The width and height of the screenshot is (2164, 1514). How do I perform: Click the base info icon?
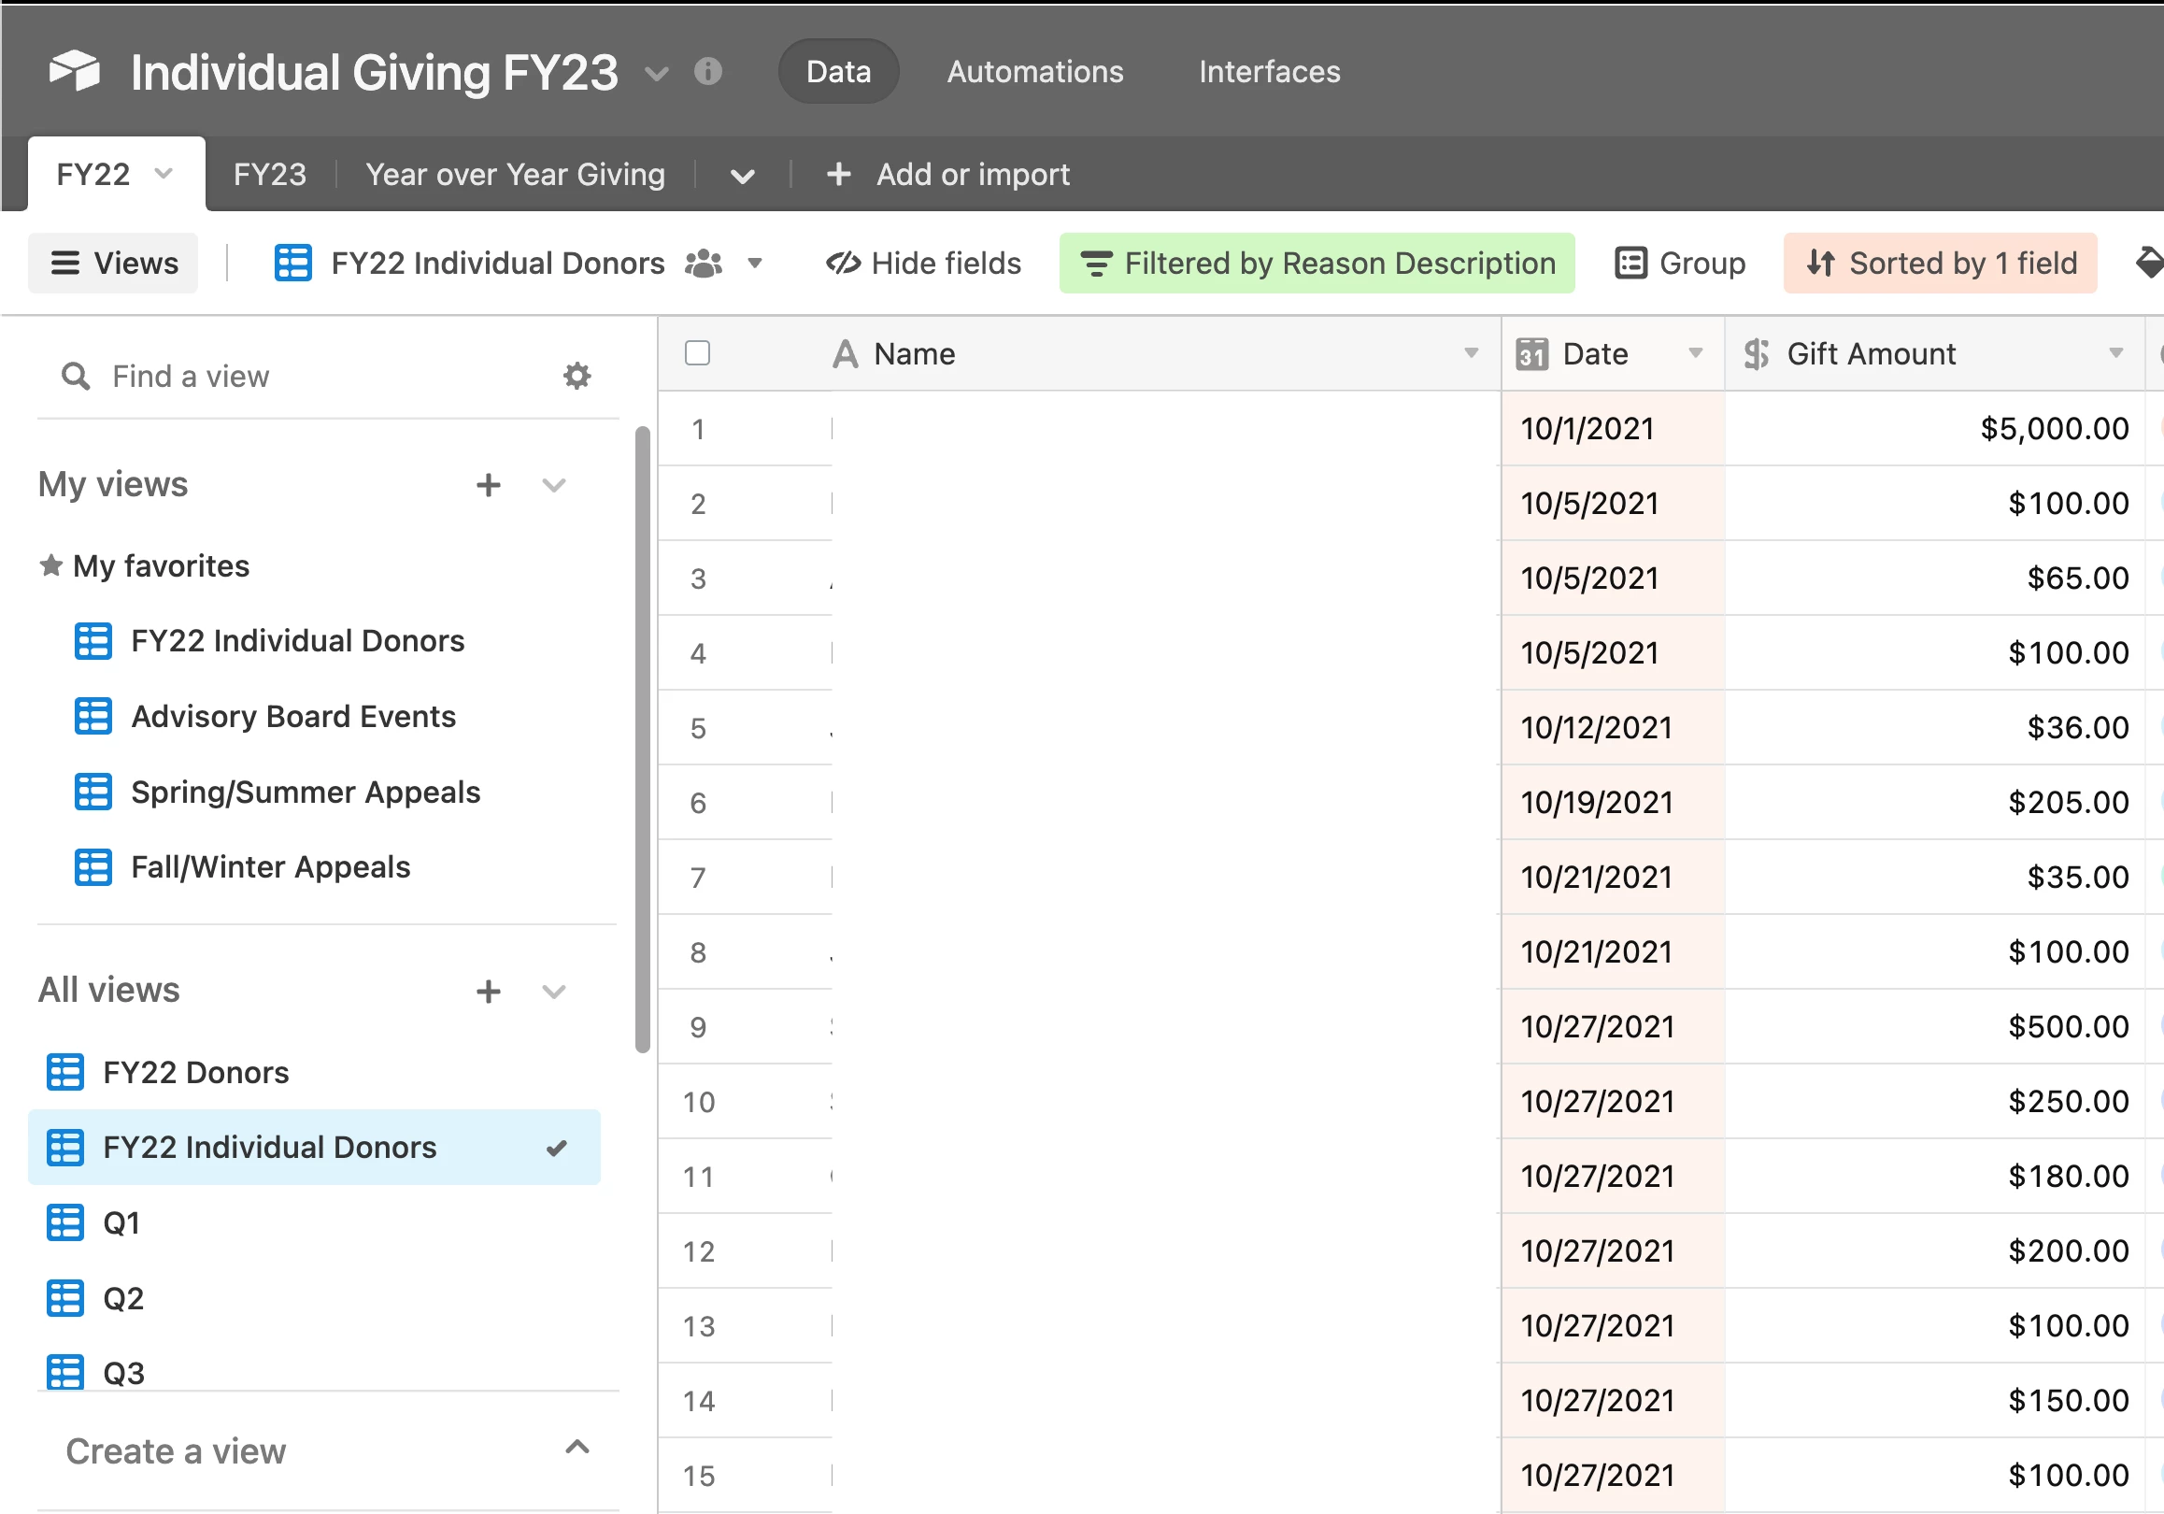tap(707, 71)
